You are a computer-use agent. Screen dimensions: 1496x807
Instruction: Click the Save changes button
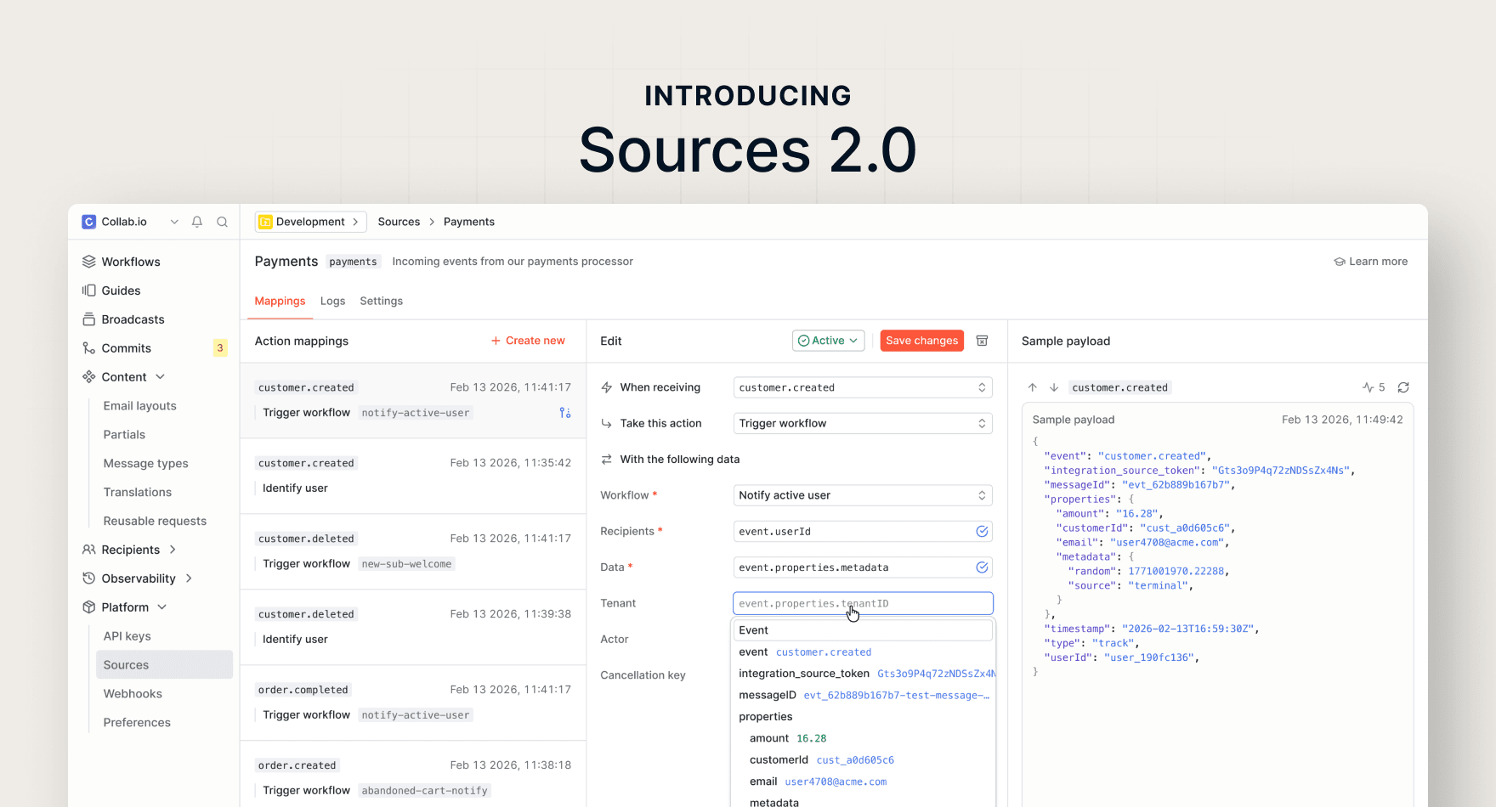(x=921, y=341)
